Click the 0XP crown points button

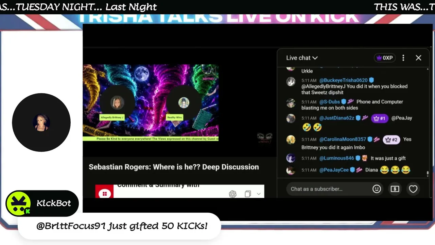coord(385,58)
